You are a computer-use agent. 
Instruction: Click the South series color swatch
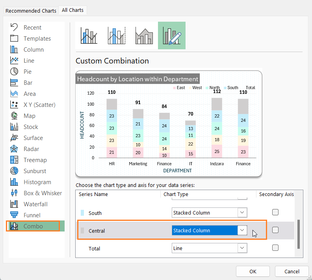(x=82, y=213)
